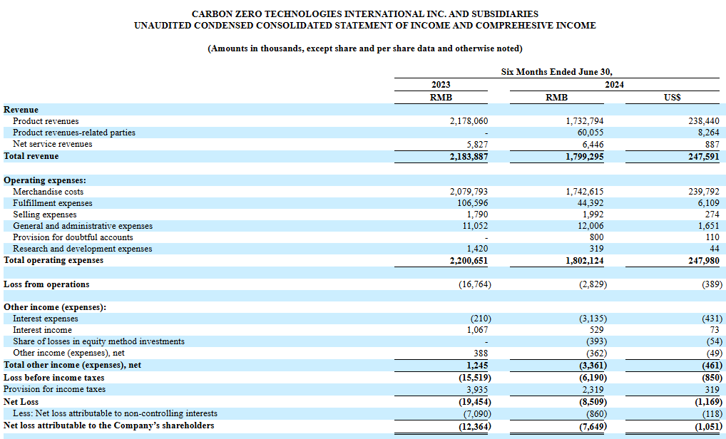This screenshot has width=726, height=439.
Task: Select interest income value 1,067
Action: pyautogui.click(x=477, y=330)
